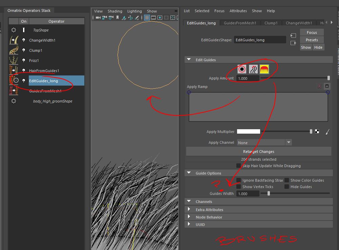
Task: Select the yellow comb brush icon
Action: (x=264, y=69)
